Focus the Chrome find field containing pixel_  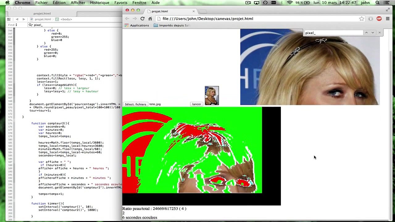click(x=333, y=33)
